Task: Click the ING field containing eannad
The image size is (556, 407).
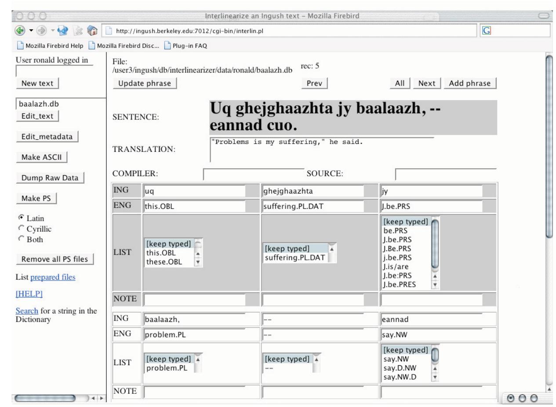Action: pos(432,319)
